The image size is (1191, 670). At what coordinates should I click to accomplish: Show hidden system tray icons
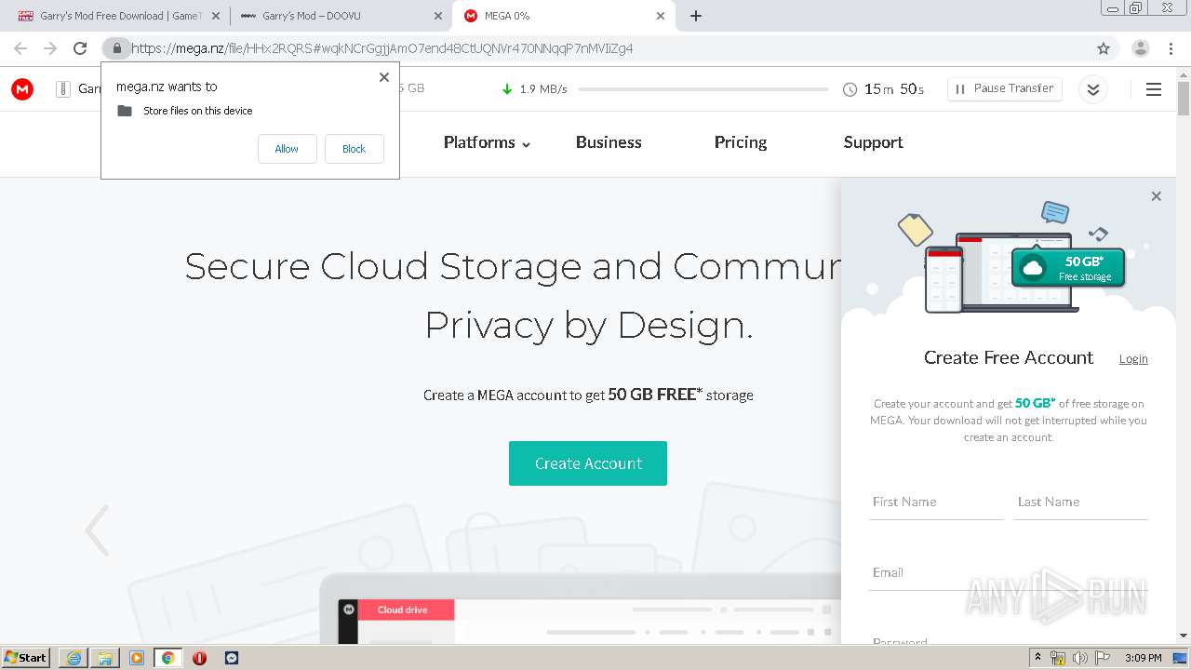(x=1037, y=658)
